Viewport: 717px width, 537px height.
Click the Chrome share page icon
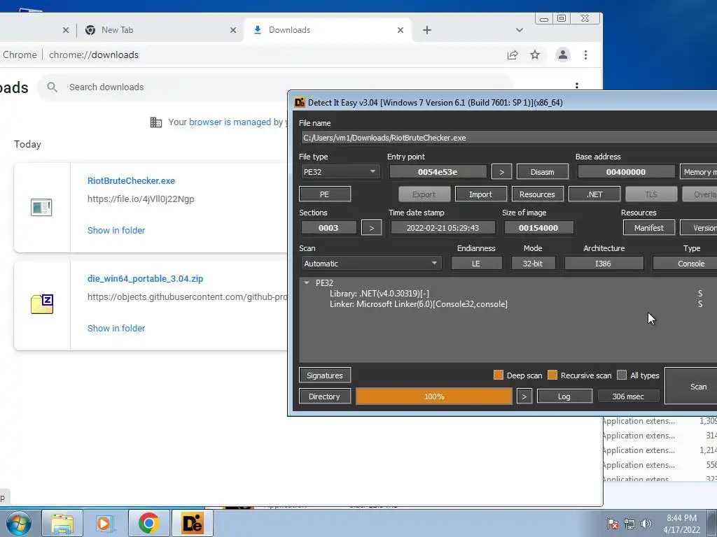(513, 55)
